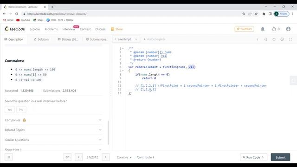Screen dimensions: 297x167
Task: Click the address bar URL
Action: pyautogui.click(x=57, y=14)
